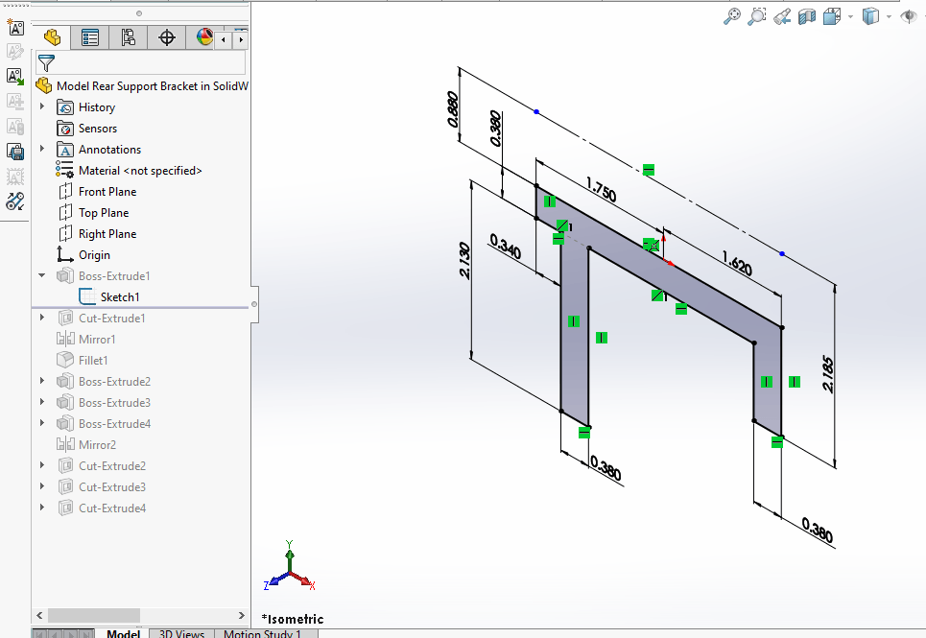The width and height of the screenshot is (926, 638).
Task: Click the Hide/Show Items eye icon
Action: 908,16
